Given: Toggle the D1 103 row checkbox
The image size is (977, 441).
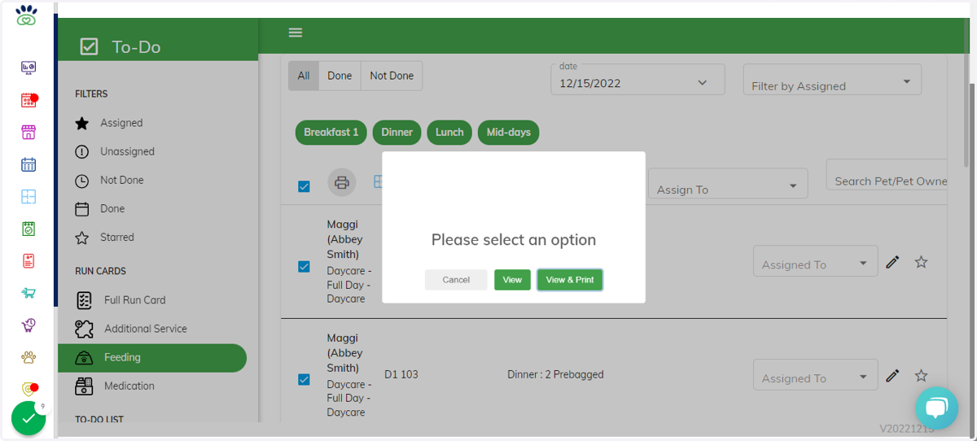Looking at the screenshot, I should pyautogui.click(x=304, y=379).
